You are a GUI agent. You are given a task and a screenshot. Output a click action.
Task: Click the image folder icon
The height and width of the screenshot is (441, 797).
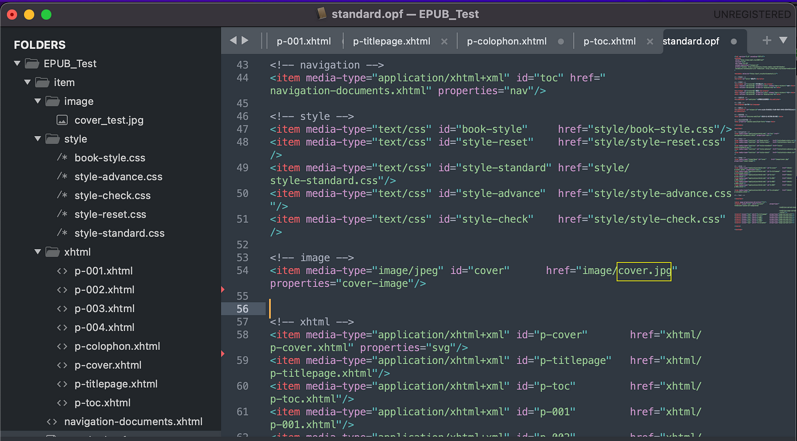pyautogui.click(x=52, y=102)
